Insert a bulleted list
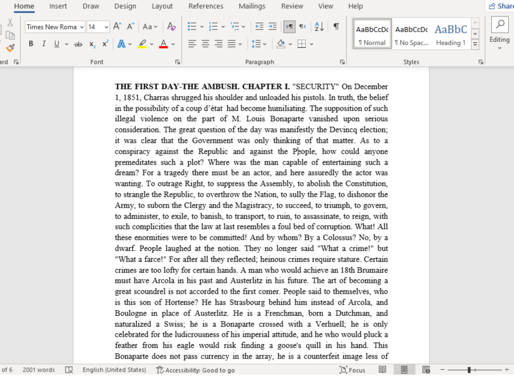 [192, 27]
